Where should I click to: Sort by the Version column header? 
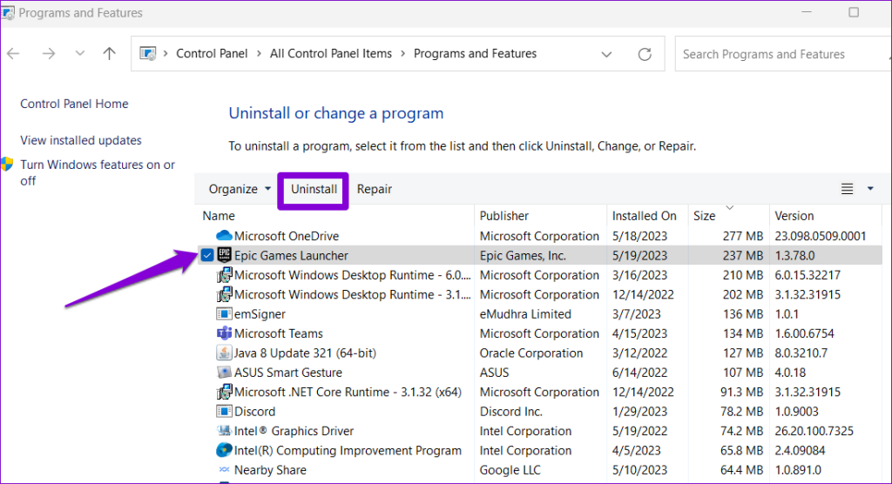794,216
